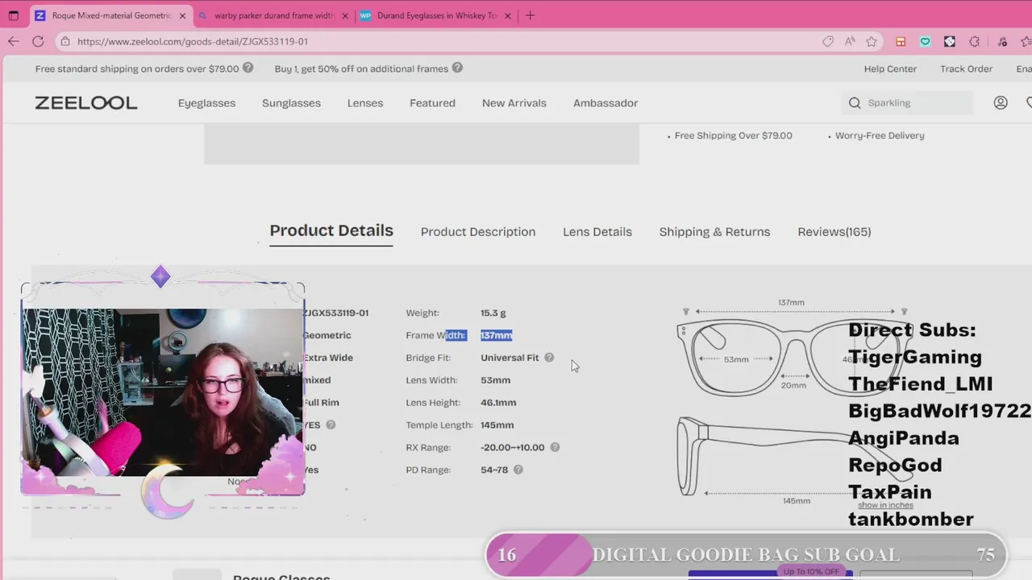Click help icon next to RX Range
1032x580 pixels.
tap(555, 447)
